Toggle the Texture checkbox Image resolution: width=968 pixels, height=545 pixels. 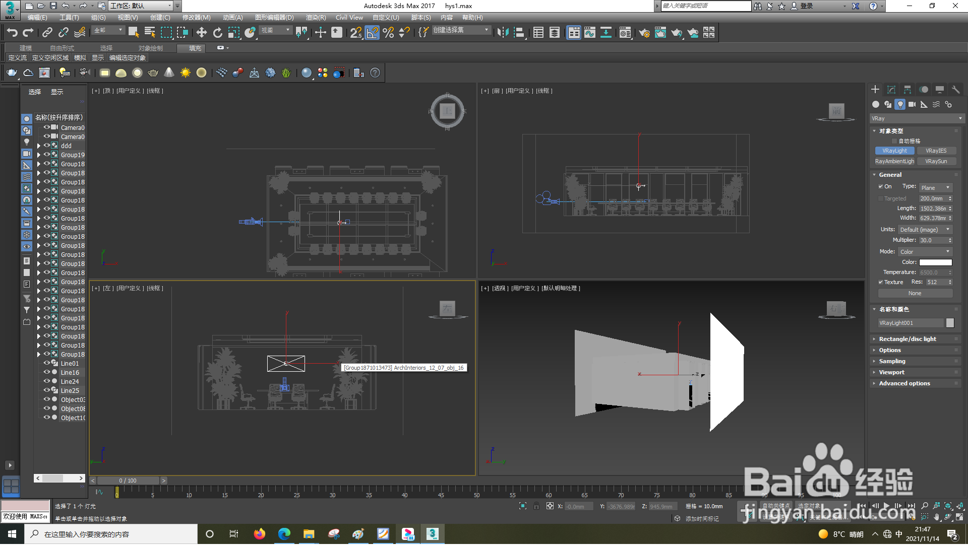tap(881, 283)
